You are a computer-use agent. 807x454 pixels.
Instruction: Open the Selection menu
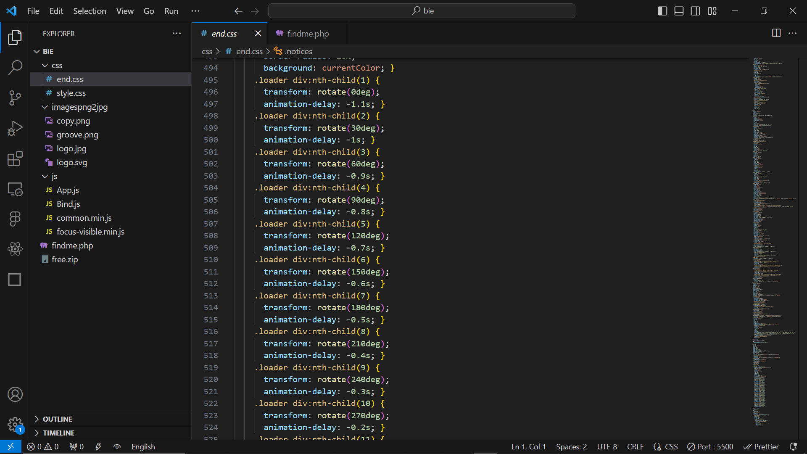(90, 11)
